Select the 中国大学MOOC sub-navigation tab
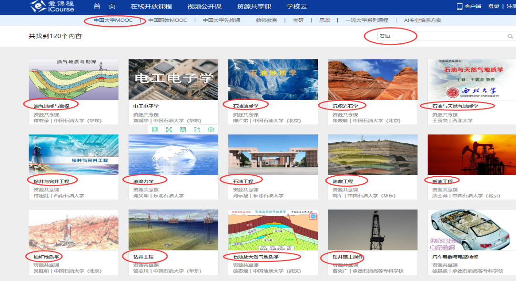Image resolution: width=516 pixels, height=281 pixels. (x=113, y=20)
